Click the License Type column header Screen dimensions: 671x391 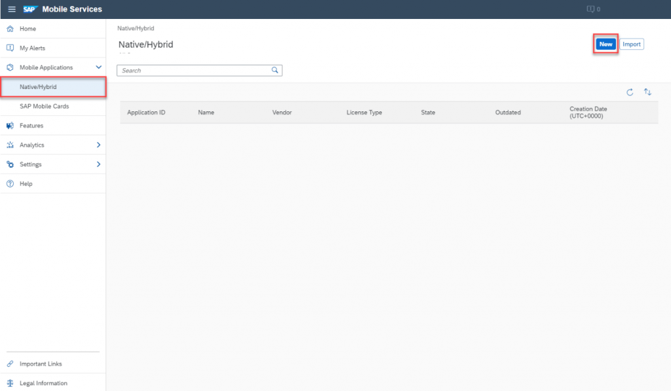(x=364, y=113)
